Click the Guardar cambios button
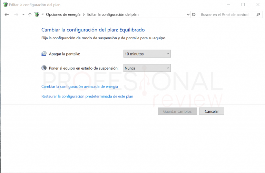 [x=177, y=111]
